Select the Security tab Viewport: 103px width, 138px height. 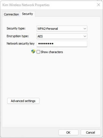click(x=28, y=14)
